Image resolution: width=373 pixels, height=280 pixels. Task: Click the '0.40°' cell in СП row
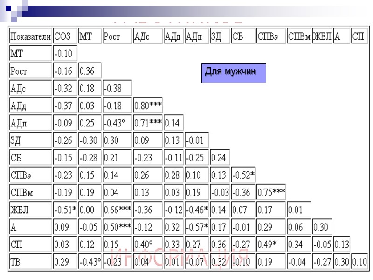click(x=148, y=245)
